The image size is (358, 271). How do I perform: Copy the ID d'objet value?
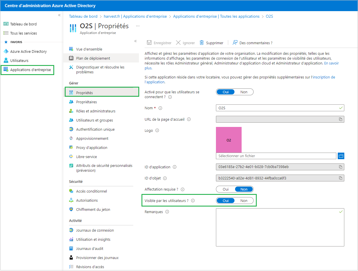pos(340,178)
